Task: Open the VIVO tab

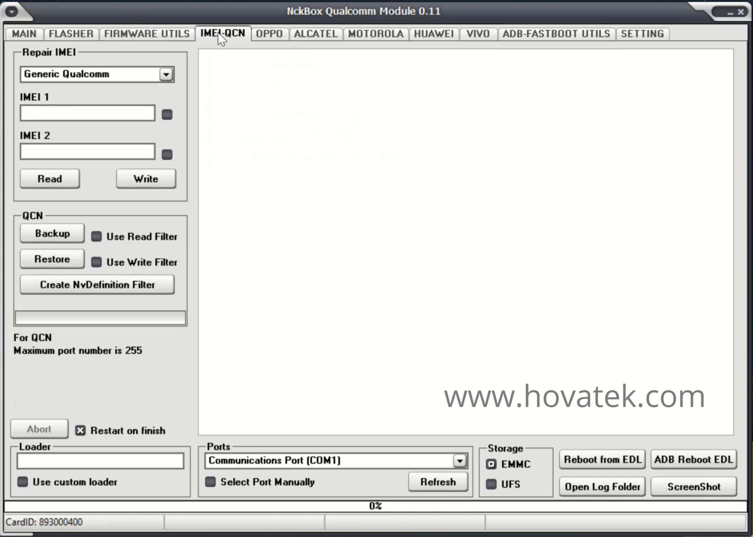Action: pos(478,34)
